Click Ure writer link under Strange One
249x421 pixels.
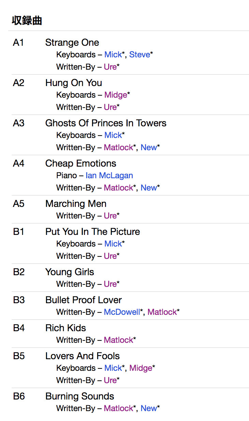pyautogui.click(x=110, y=67)
